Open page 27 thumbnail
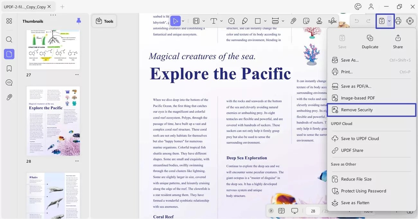418x219 pixels. click(53, 49)
